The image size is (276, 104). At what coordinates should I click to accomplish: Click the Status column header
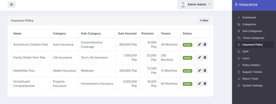pyautogui.click(x=187, y=34)
